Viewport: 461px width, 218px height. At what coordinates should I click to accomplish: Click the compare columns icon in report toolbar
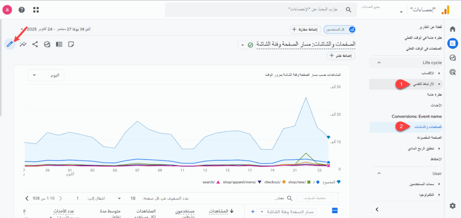click(x=59, y=44)
